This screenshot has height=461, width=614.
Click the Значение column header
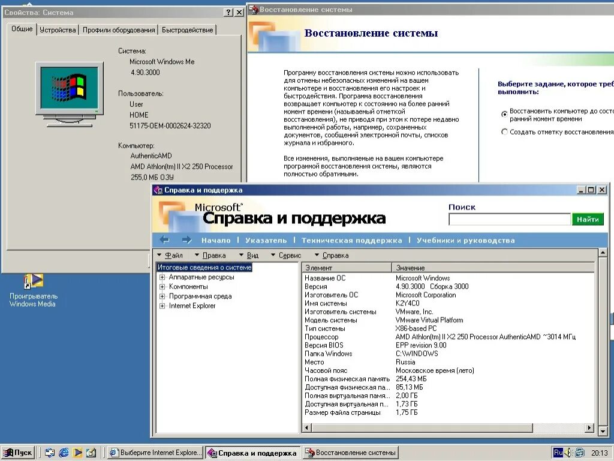click(493, 268)
